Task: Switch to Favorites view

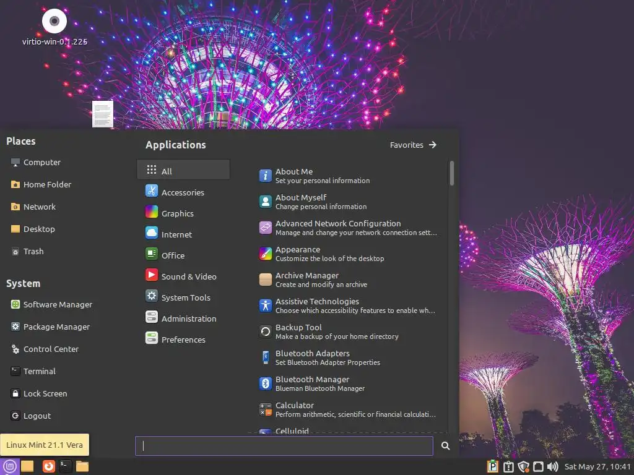Action: (413, 145)
